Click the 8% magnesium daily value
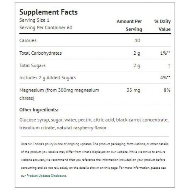191x191 pixels. 167,90
